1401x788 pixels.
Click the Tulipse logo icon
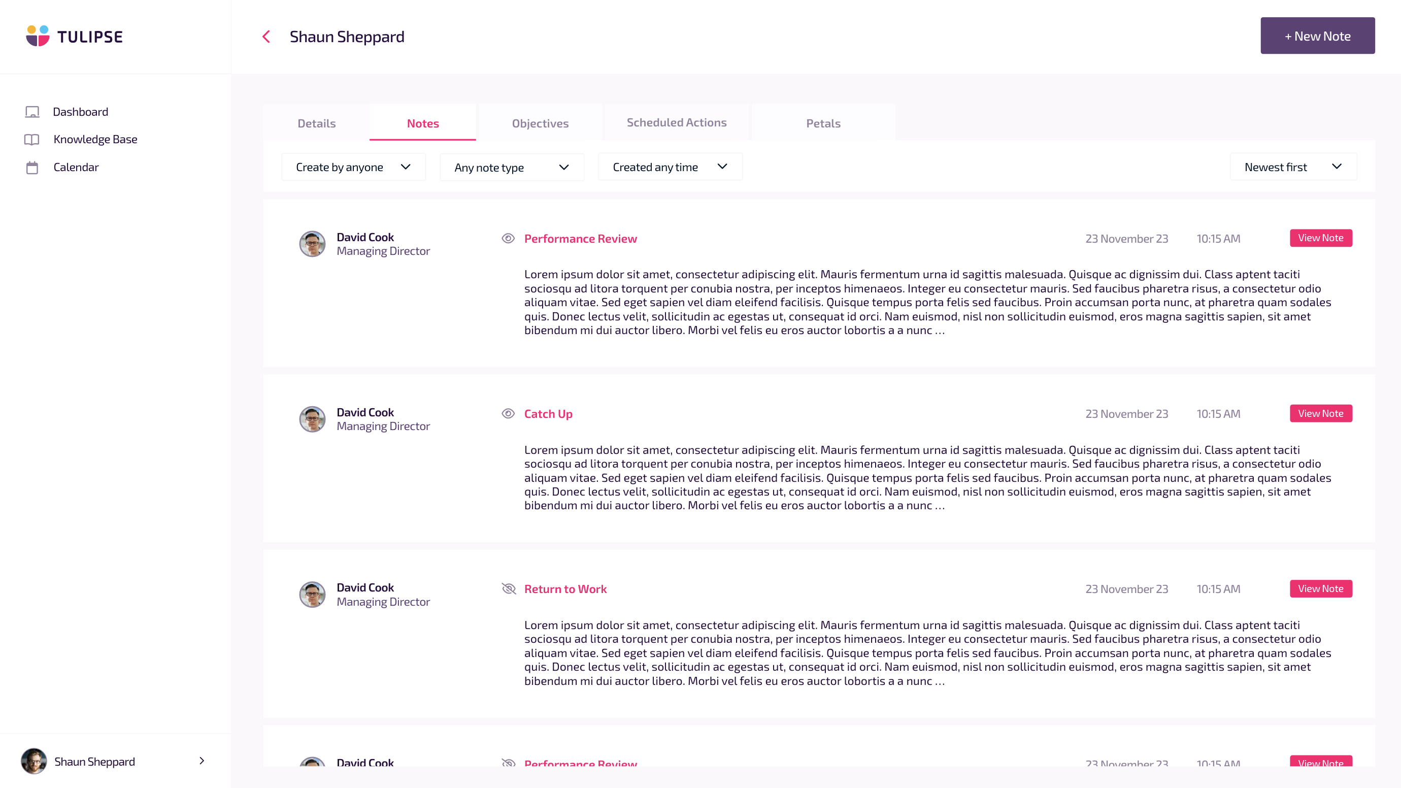pos(38,36)
